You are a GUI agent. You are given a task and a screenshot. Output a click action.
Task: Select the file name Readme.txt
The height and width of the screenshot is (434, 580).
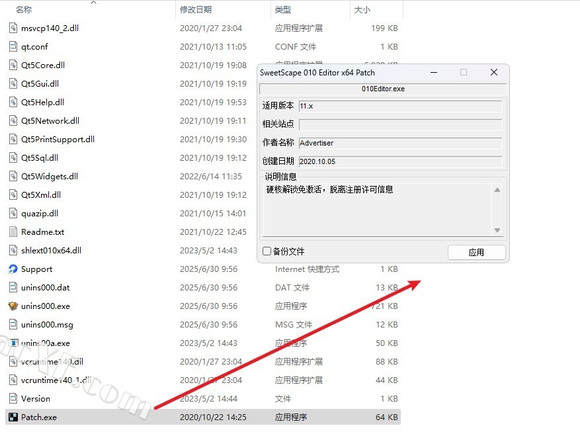point(42,232)
